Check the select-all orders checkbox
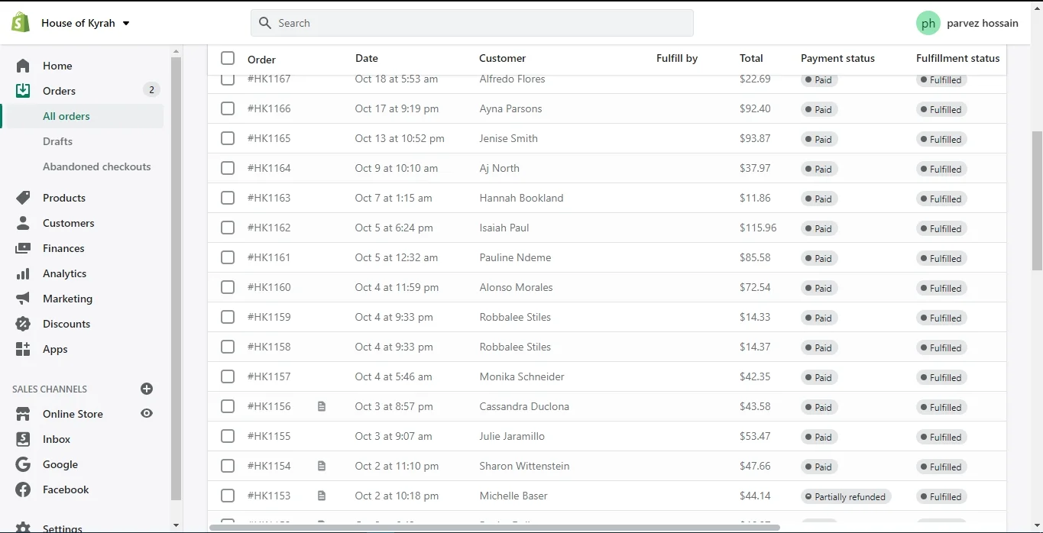This screenshot has height=533, width=1043. coord(228,58)
